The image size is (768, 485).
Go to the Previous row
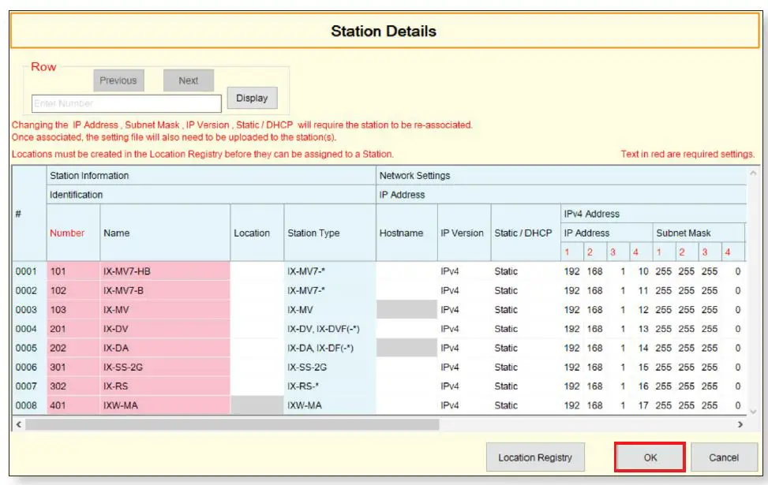(118, 80)
